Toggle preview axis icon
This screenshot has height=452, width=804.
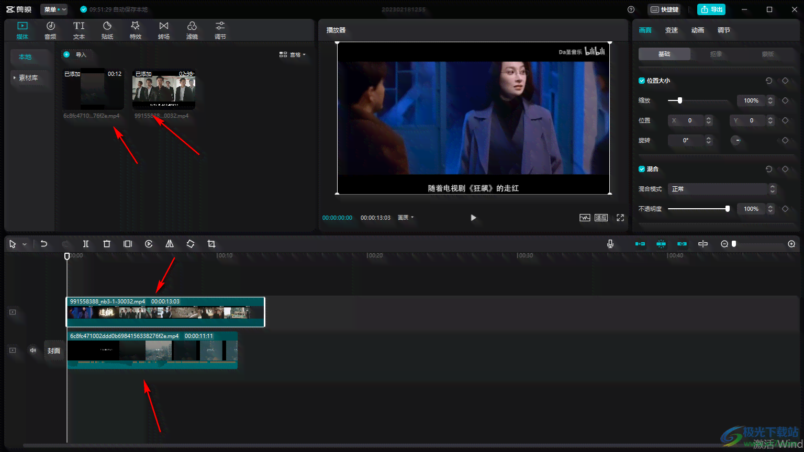click(703, 244)
